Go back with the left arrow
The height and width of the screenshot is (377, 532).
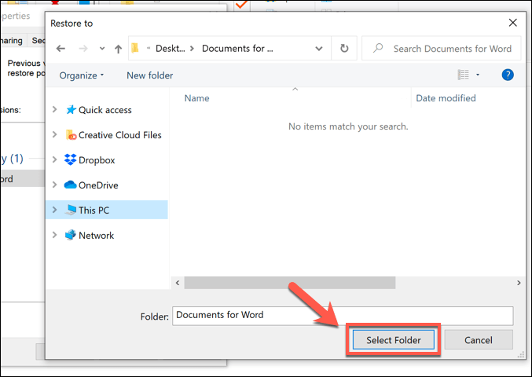(x=61, y=49)
